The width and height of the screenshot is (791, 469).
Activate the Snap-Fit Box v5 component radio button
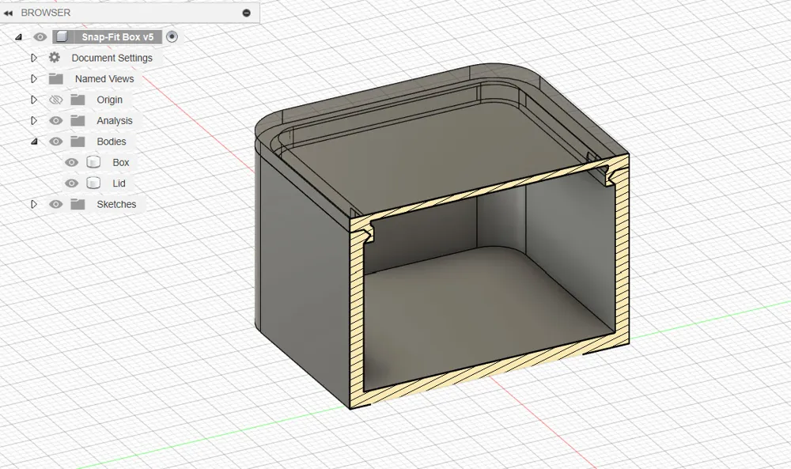(172, 36)
